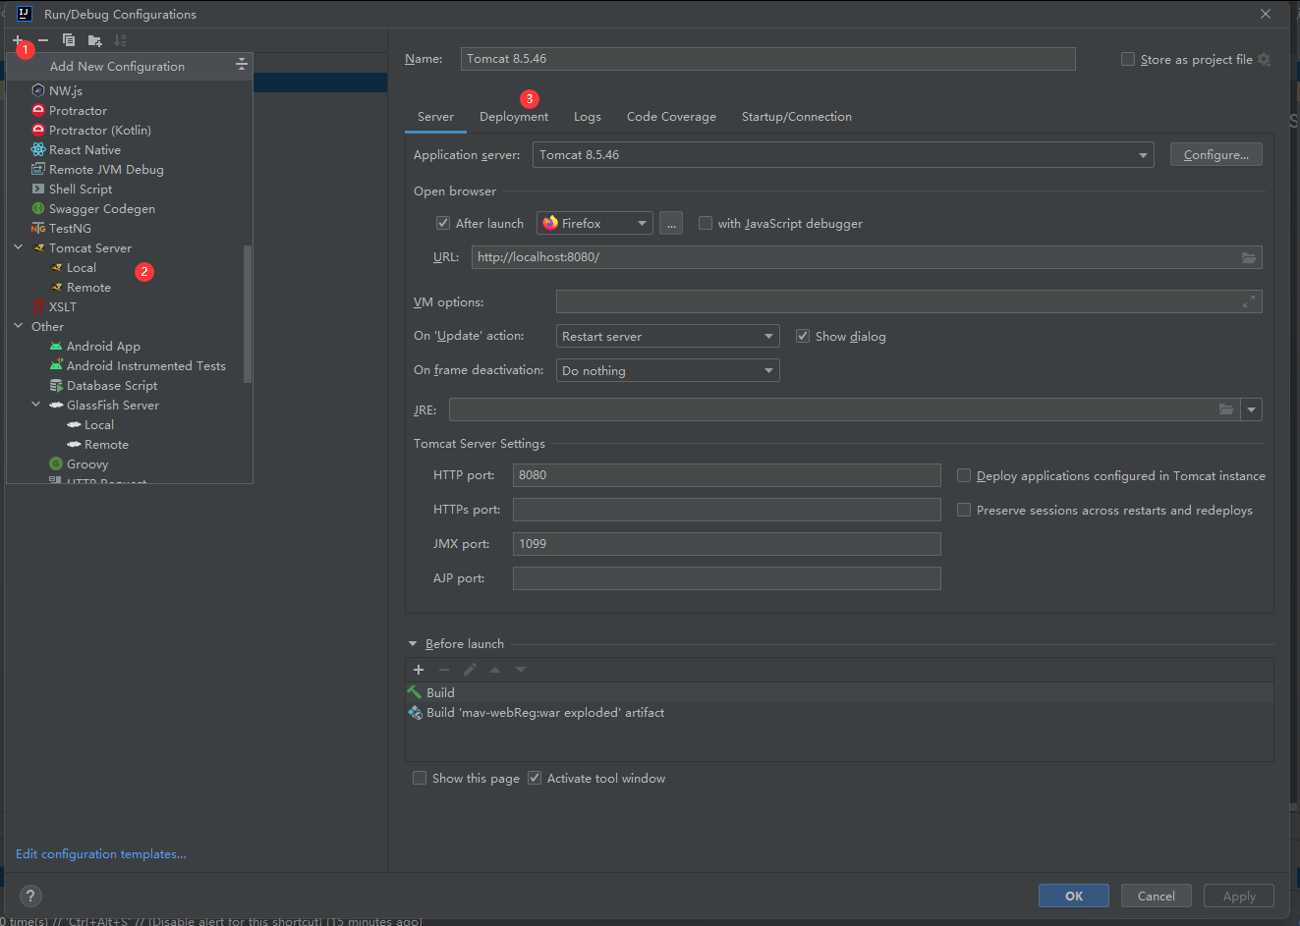This screenshot has height=926, width=1300.
Task: Collapse the GlassFish Server tree node
Action: (x=35, y=405)
